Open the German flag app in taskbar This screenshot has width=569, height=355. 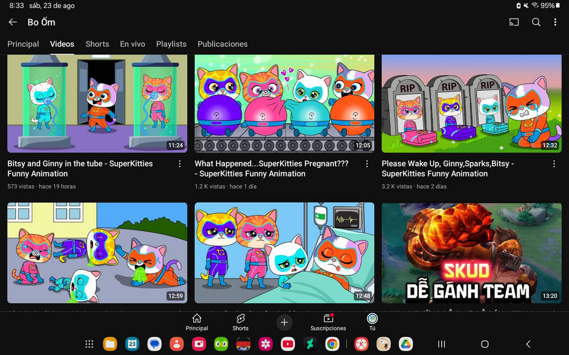[243, 344]
